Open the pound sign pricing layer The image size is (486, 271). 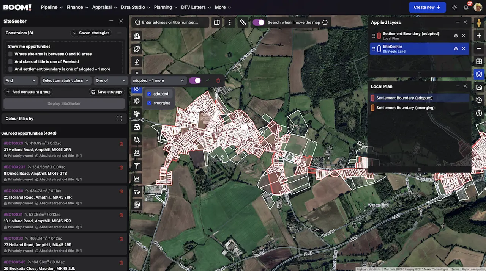(x=137, y=62)
